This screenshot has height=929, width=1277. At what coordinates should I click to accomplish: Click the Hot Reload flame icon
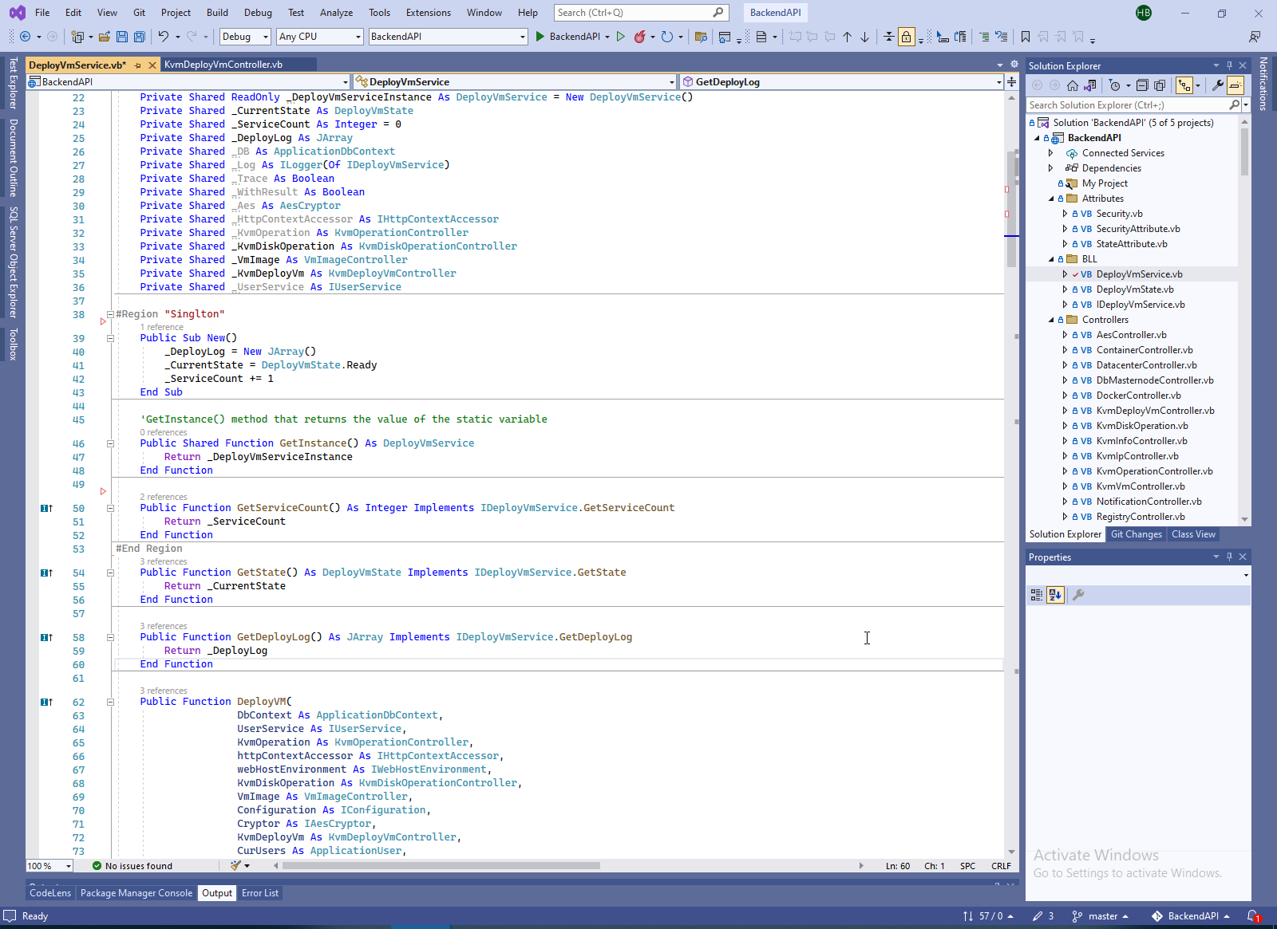pyautogui.click(x=639, y=37)
